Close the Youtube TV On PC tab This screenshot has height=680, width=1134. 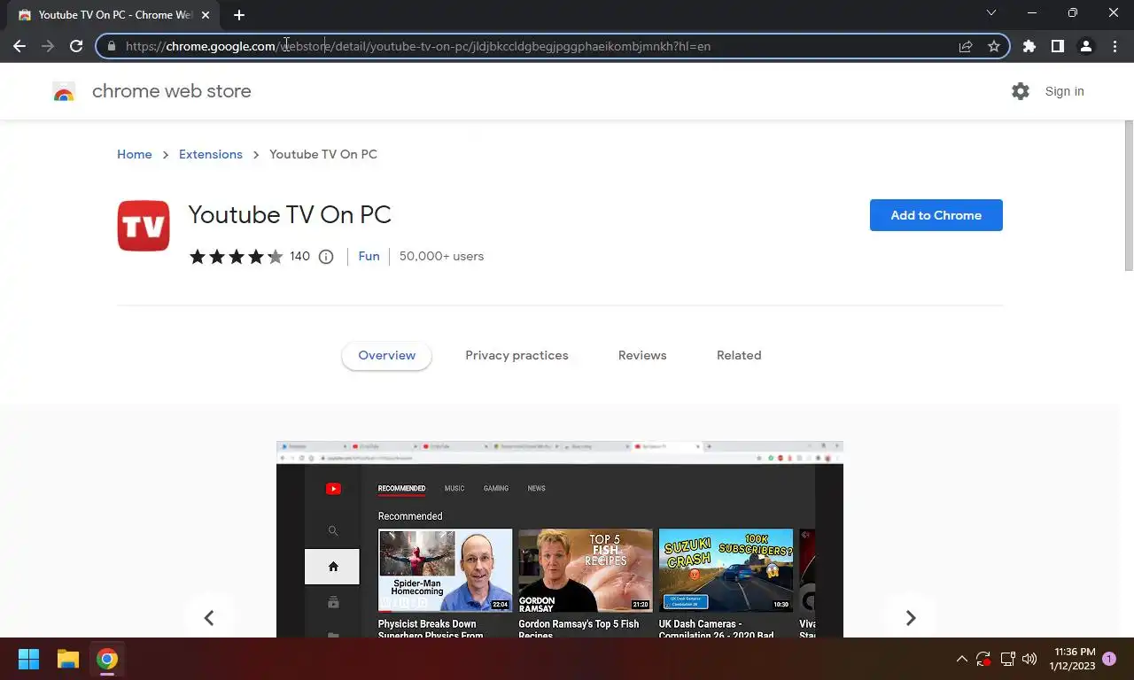coord(206,15)
